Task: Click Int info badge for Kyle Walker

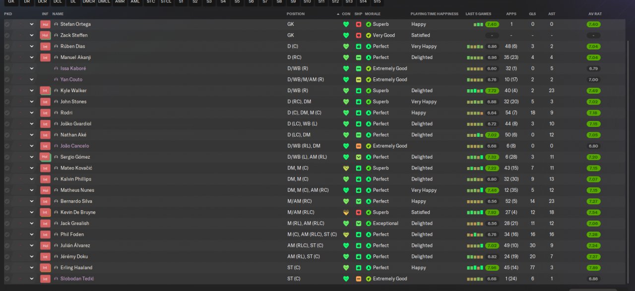Action: pos(45,91)
